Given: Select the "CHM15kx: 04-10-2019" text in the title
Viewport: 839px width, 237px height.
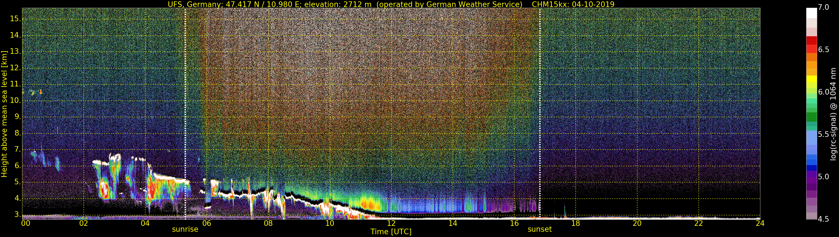Looking at the screenshot, I should click(573, 4).
